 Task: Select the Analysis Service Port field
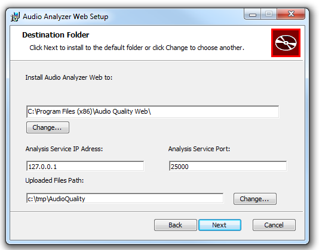point(228,166)
